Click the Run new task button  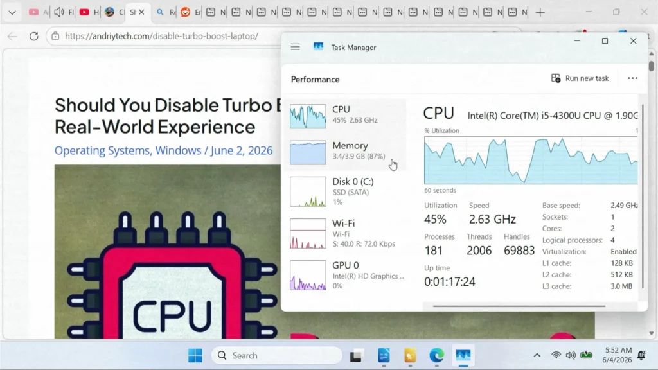(580, 78)
